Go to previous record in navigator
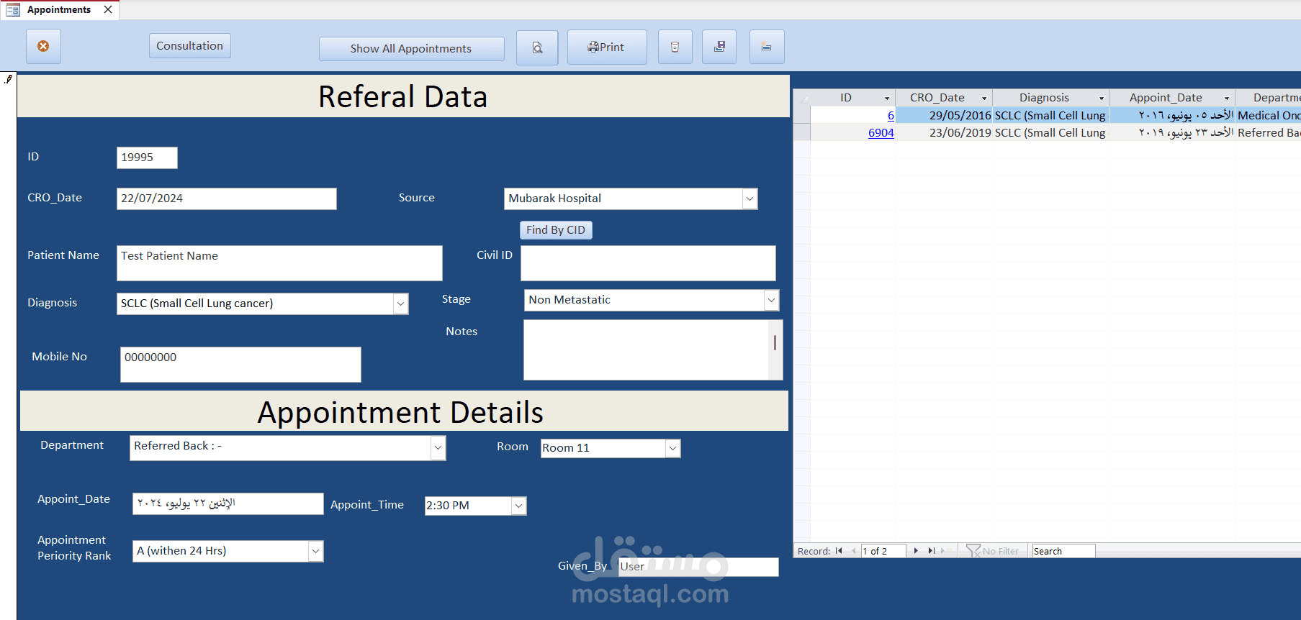 pyautogui.click(x=853, y=551)
